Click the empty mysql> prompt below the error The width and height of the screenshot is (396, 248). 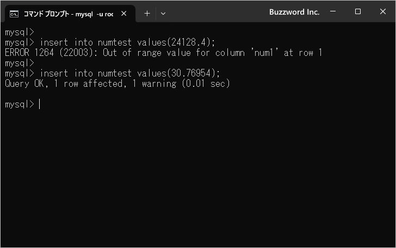pos(20,63)
